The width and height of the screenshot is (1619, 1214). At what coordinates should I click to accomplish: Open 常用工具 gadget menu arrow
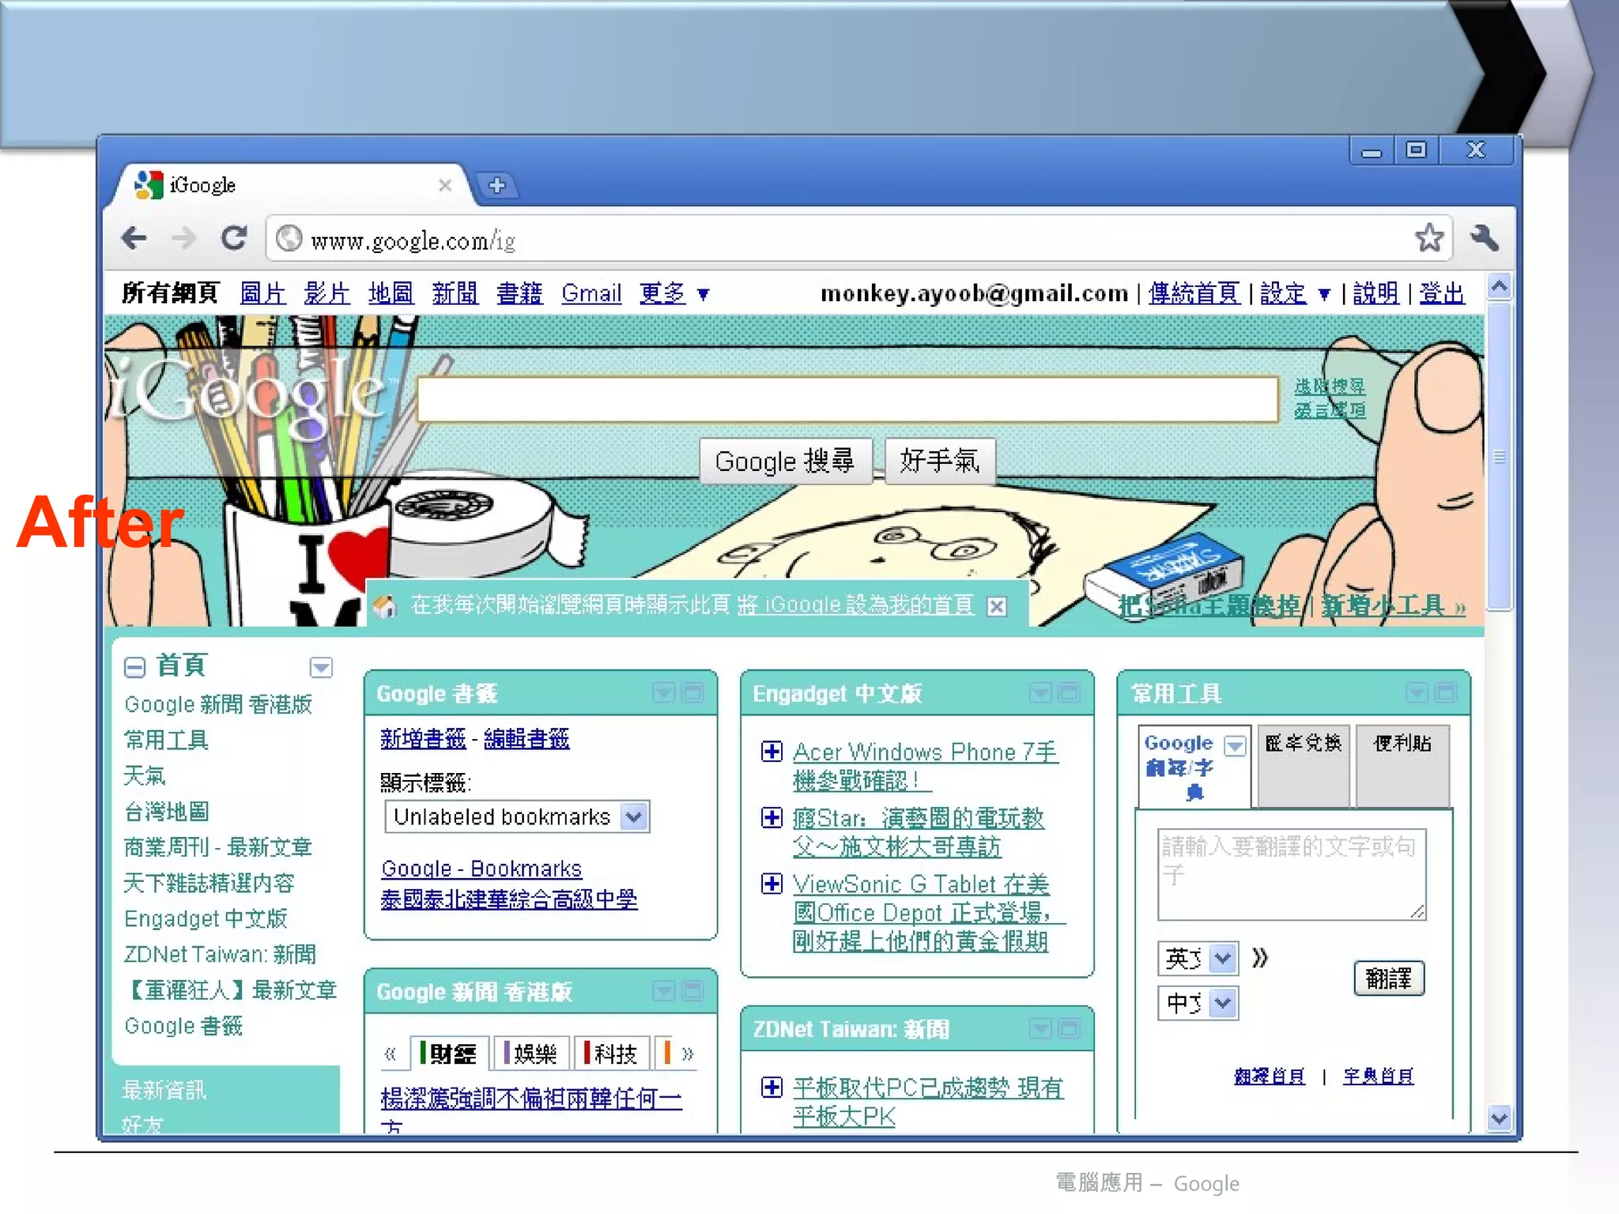point(1417,693)
